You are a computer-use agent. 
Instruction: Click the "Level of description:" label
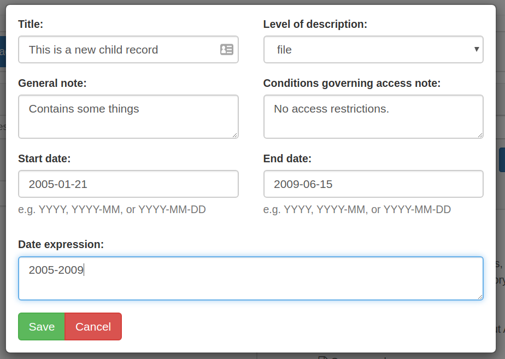(315, 24)
